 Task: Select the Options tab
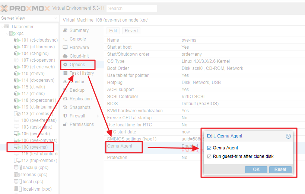click(82, 64)
